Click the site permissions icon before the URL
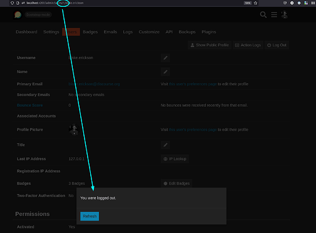 click(x=23, y=3)
